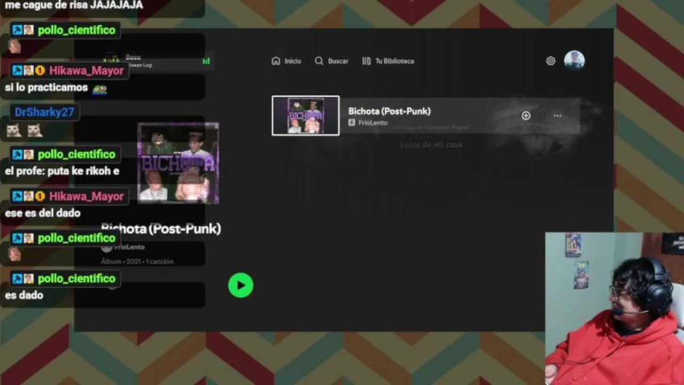
Task: Open the Bichota track thumbnail in the list
Action: [306, 115]
